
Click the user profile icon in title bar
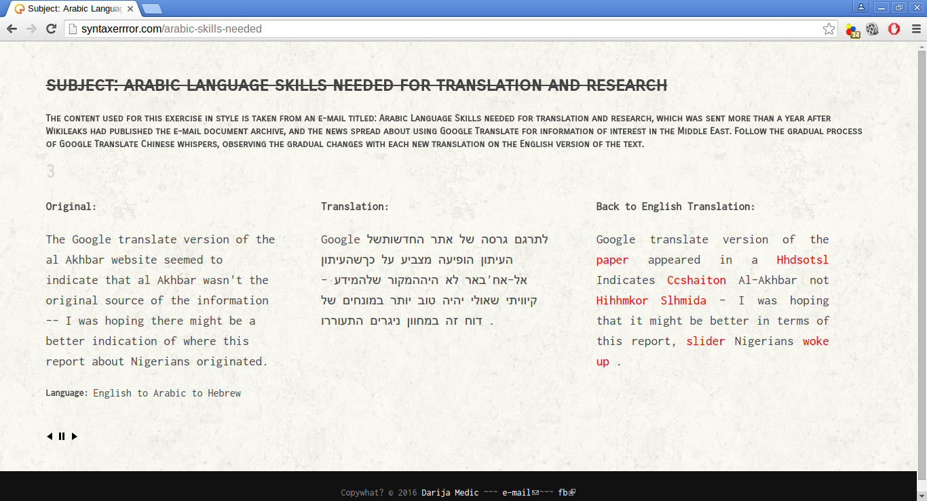(x=861, y=7)
